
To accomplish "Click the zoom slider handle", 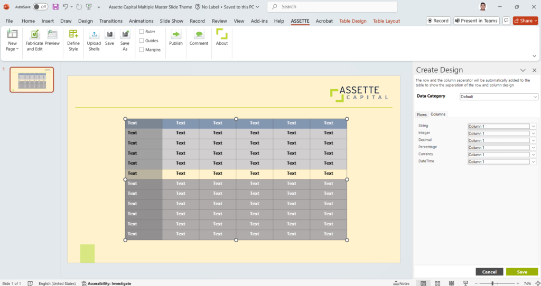I will [492, 283].
